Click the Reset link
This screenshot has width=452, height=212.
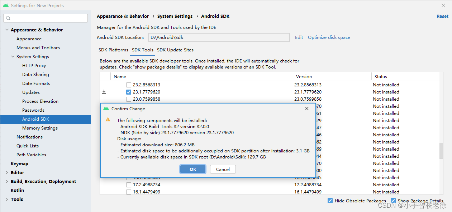click(x=442, y=16)
